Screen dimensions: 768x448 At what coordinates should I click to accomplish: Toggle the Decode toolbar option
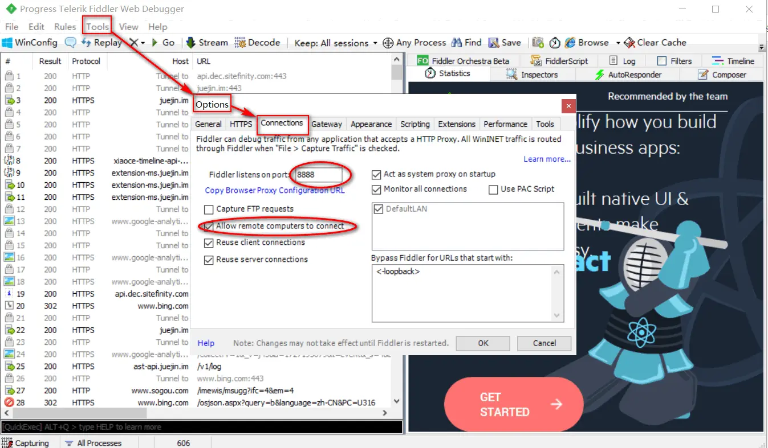tap(257, 43)
